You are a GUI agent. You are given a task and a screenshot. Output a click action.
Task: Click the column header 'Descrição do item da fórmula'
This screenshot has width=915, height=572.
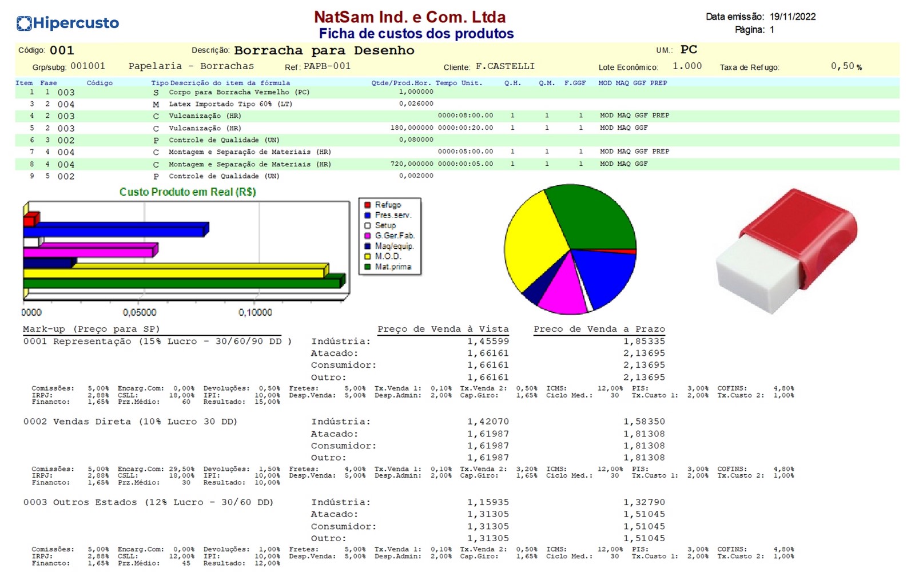pos(230,83)
